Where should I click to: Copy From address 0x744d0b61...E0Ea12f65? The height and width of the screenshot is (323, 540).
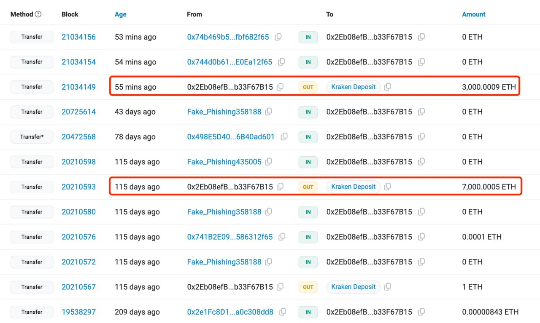pos(281,62)
